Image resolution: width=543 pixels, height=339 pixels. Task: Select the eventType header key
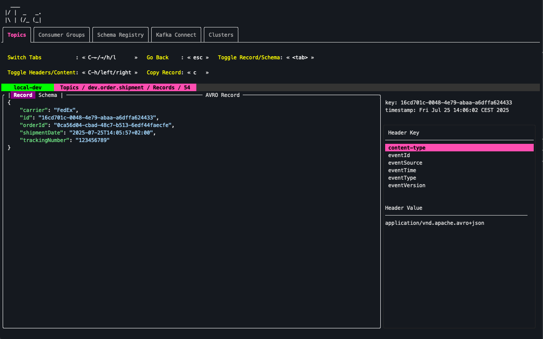coord(402,177)
